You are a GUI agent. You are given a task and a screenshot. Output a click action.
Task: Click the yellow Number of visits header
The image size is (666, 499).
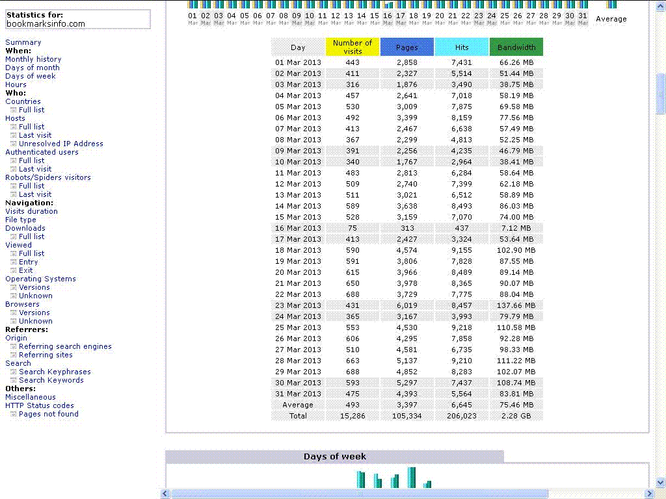tap(353, 47)
